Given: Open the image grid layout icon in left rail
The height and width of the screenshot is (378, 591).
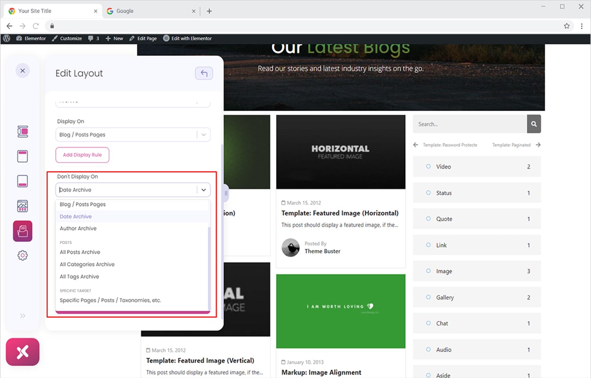Looking at the screenshot, I should (x=23, y=206).
